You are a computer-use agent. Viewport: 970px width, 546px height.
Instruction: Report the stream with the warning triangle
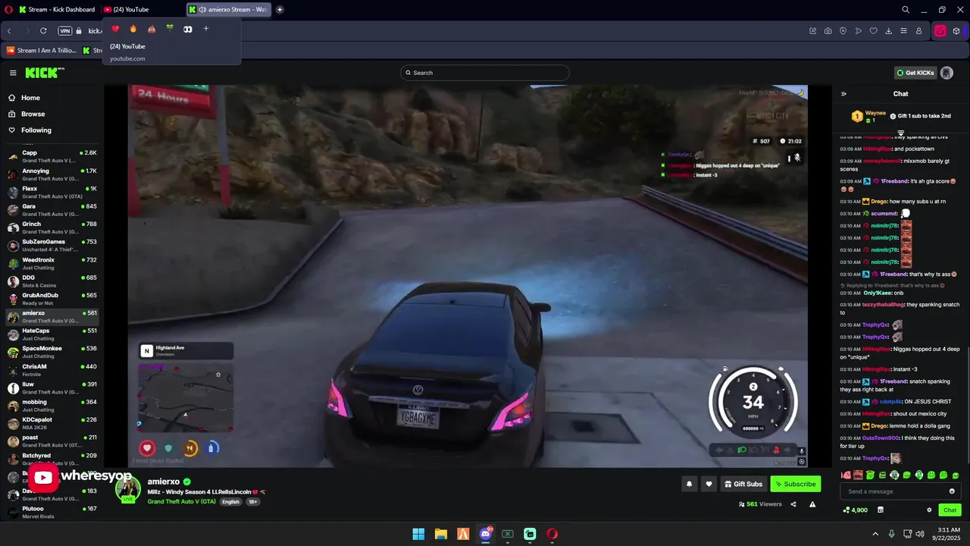[x=812, y=504]
